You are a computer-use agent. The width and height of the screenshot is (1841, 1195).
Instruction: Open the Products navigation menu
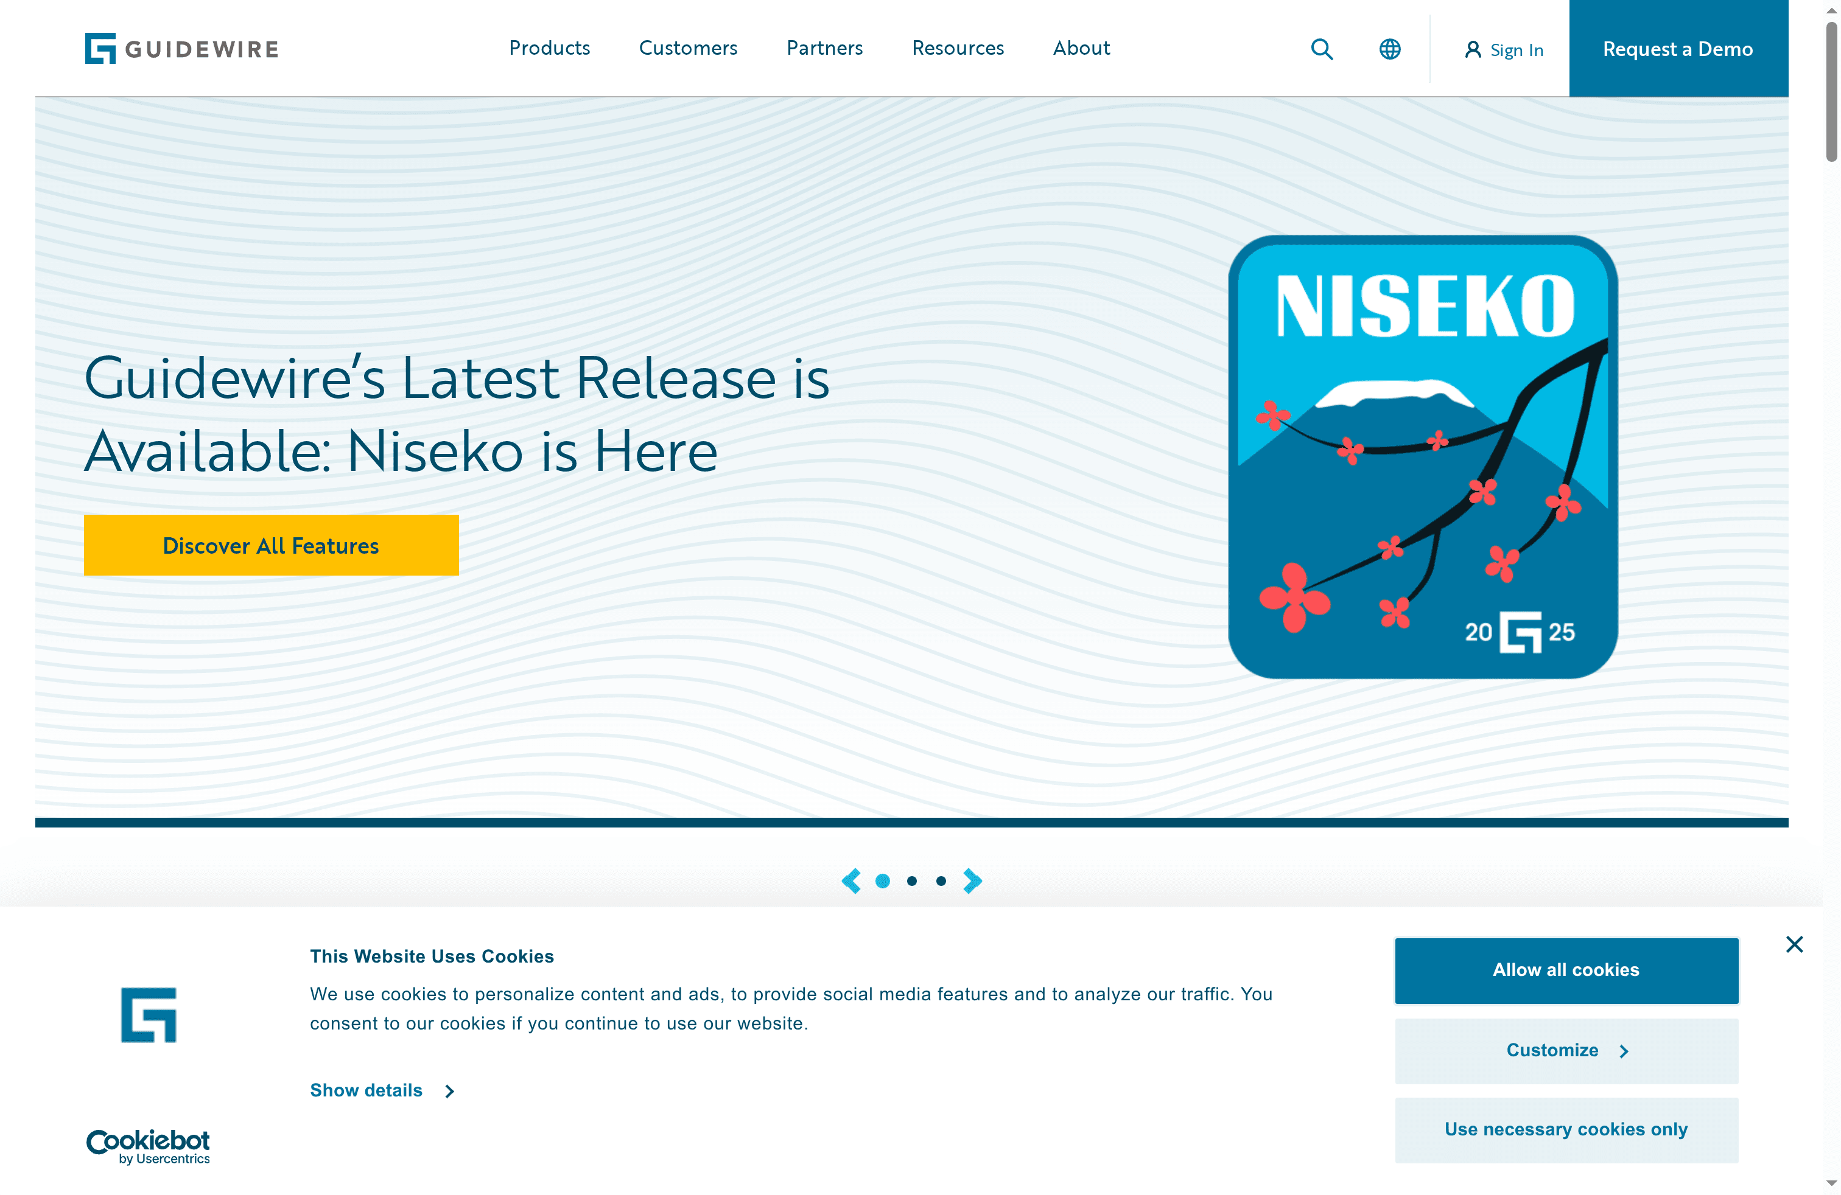tap(549, 48)
